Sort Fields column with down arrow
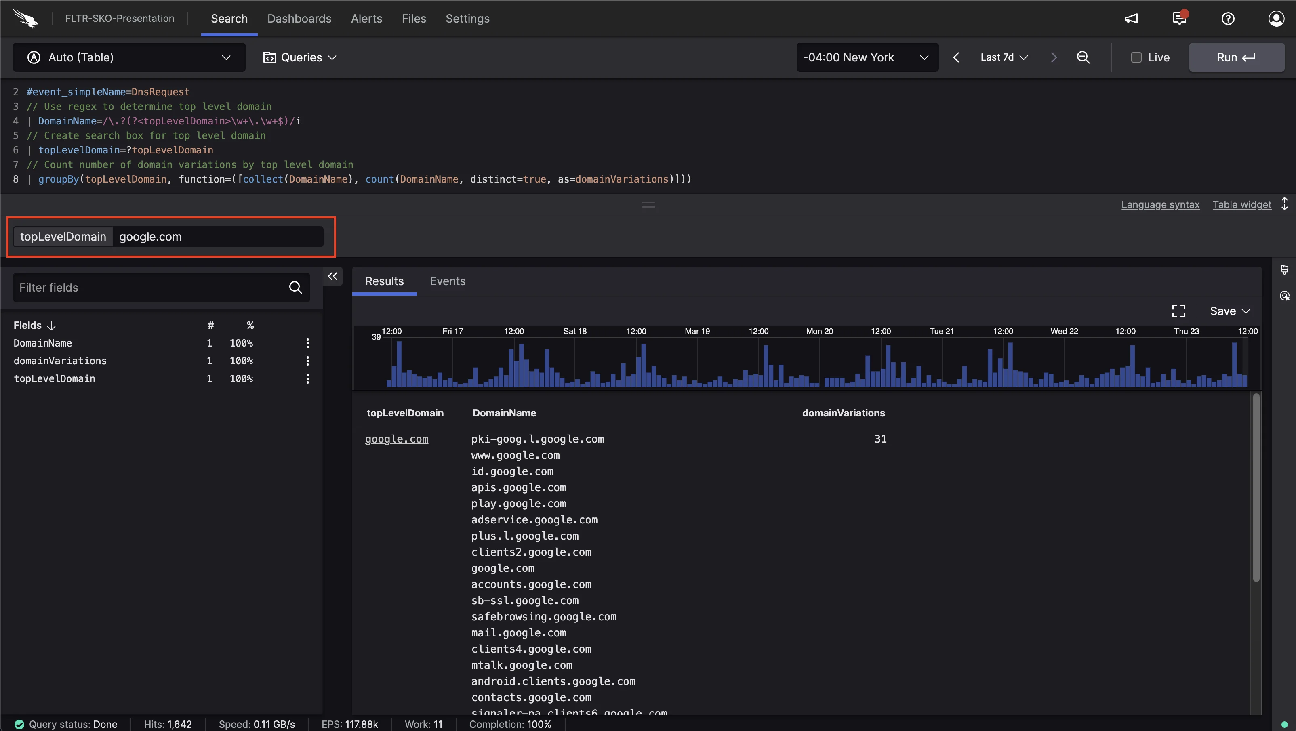Screen dimensions: 1296x731 click(51, 326)
